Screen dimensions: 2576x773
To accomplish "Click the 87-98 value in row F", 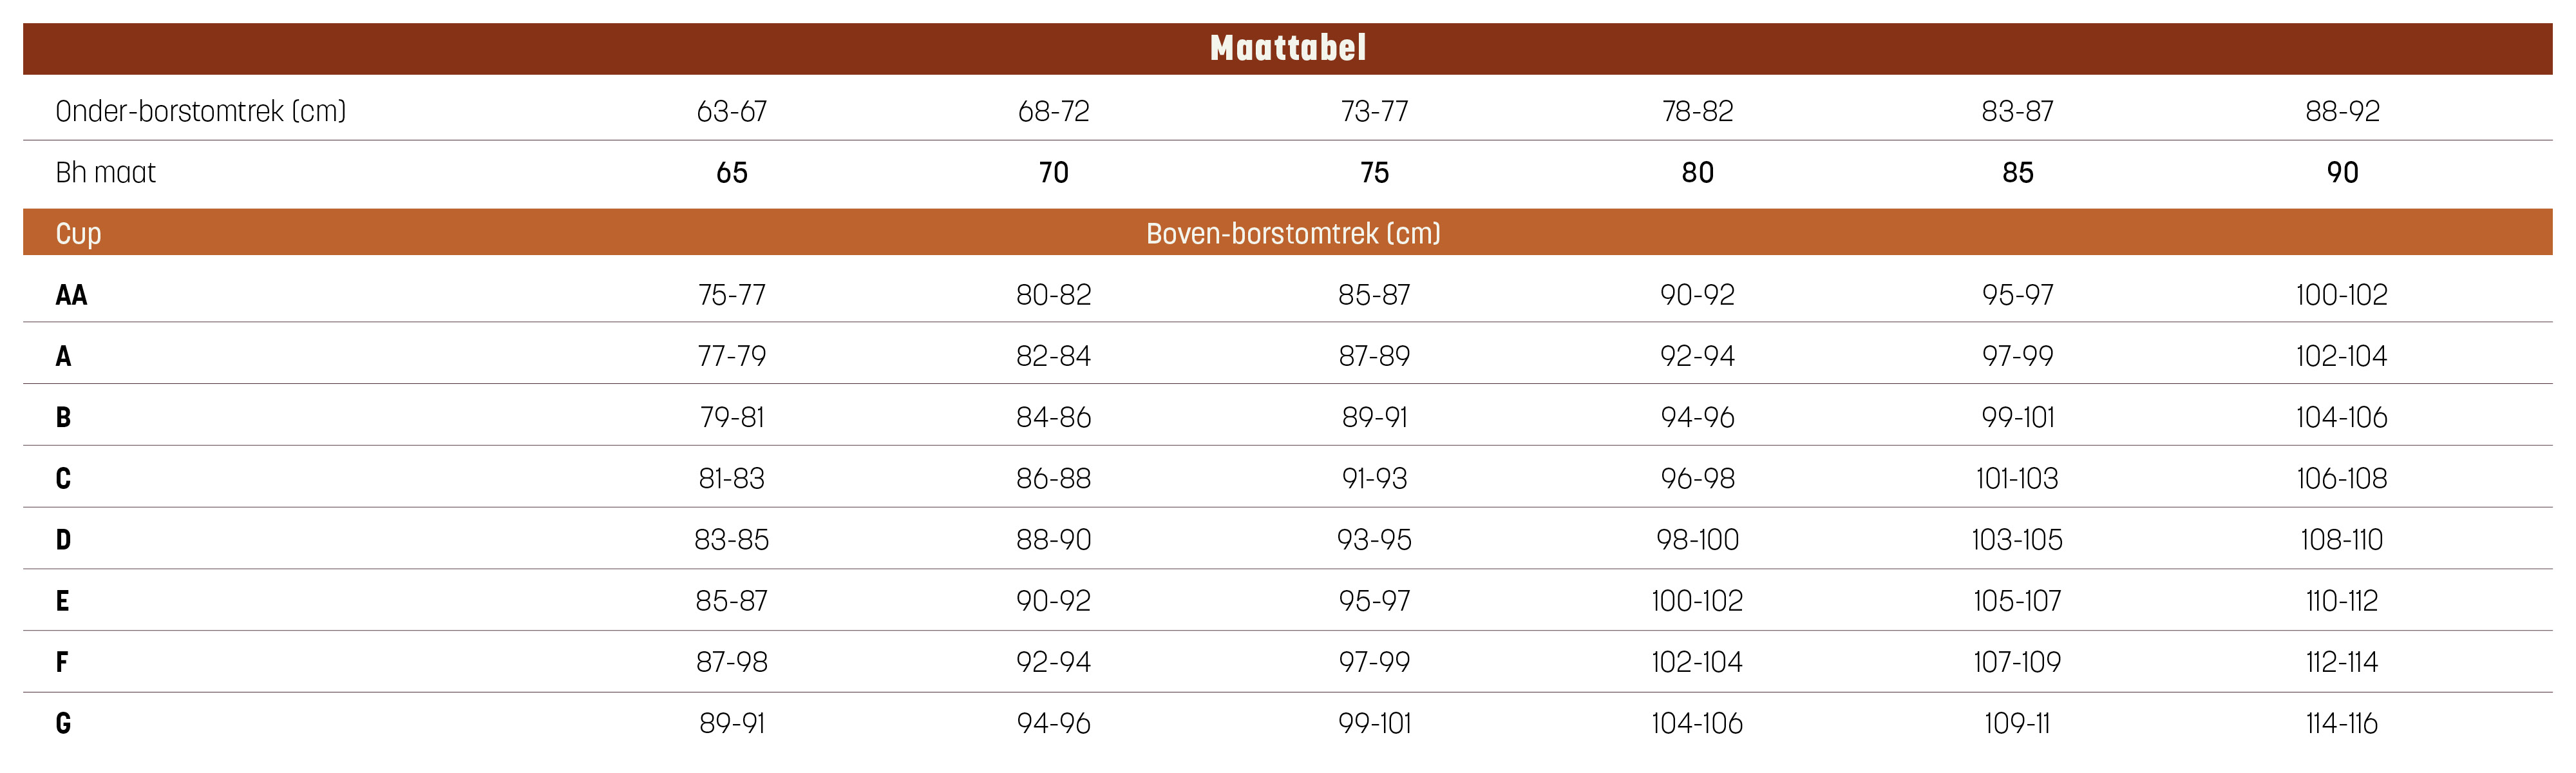I will [731, 662].
